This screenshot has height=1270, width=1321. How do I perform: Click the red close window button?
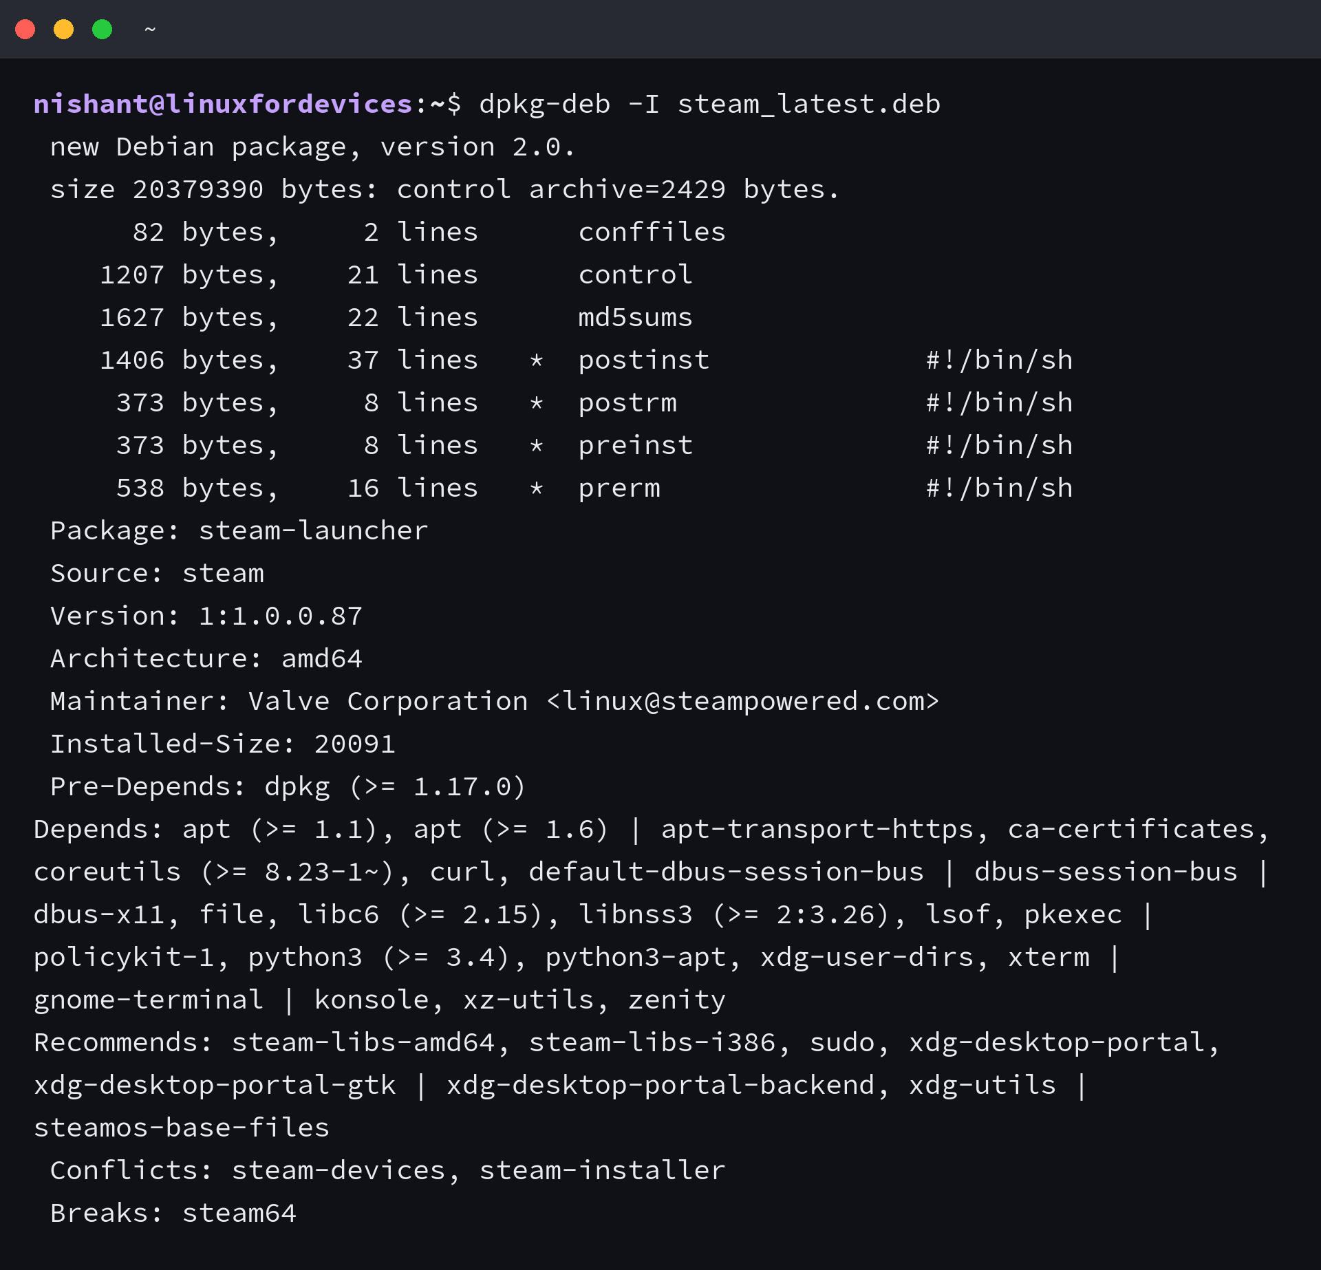click(25, 30)
